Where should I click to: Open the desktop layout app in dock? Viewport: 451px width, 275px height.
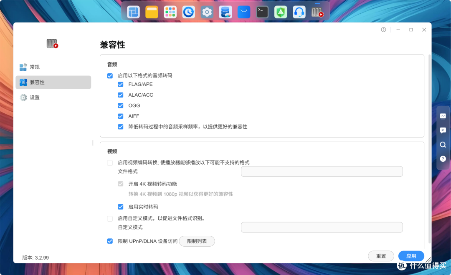coord(133,12)
